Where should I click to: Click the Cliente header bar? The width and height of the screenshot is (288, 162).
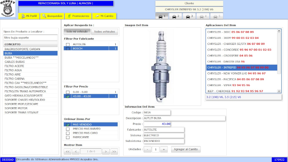pos(189,3)
